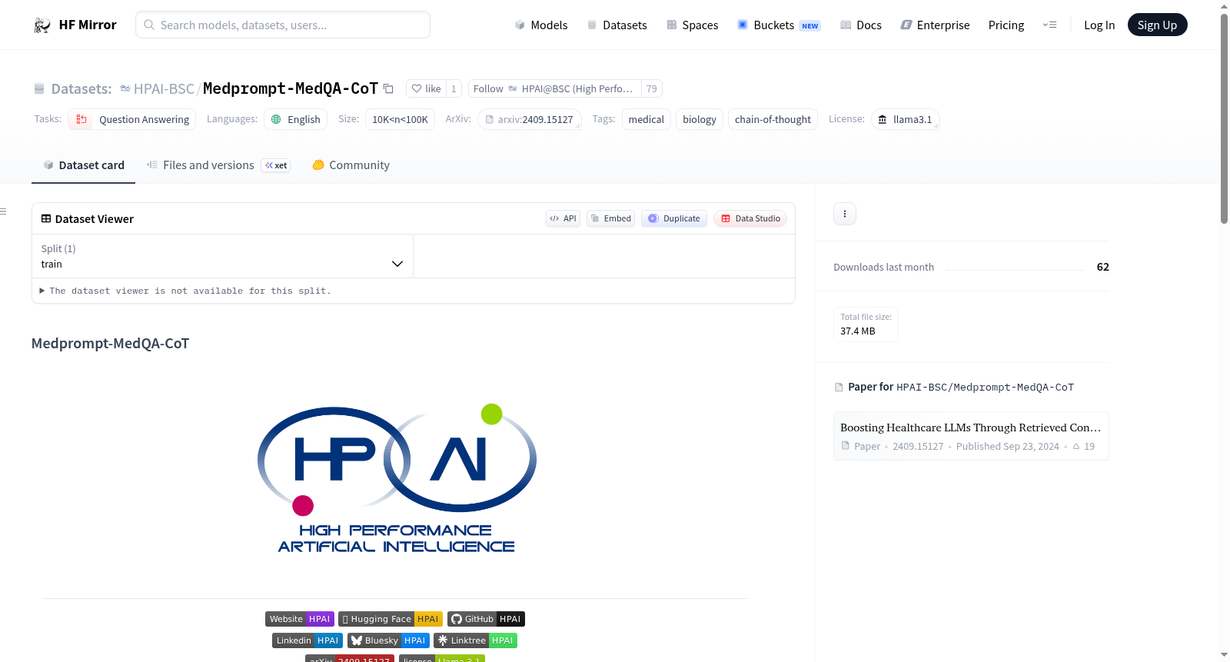Image resolution: width=1230 pixels, height=662 pixels.
Task: Open the Linkedin HPAI badge
Action: pyautogui.click(x=307, y=640)
